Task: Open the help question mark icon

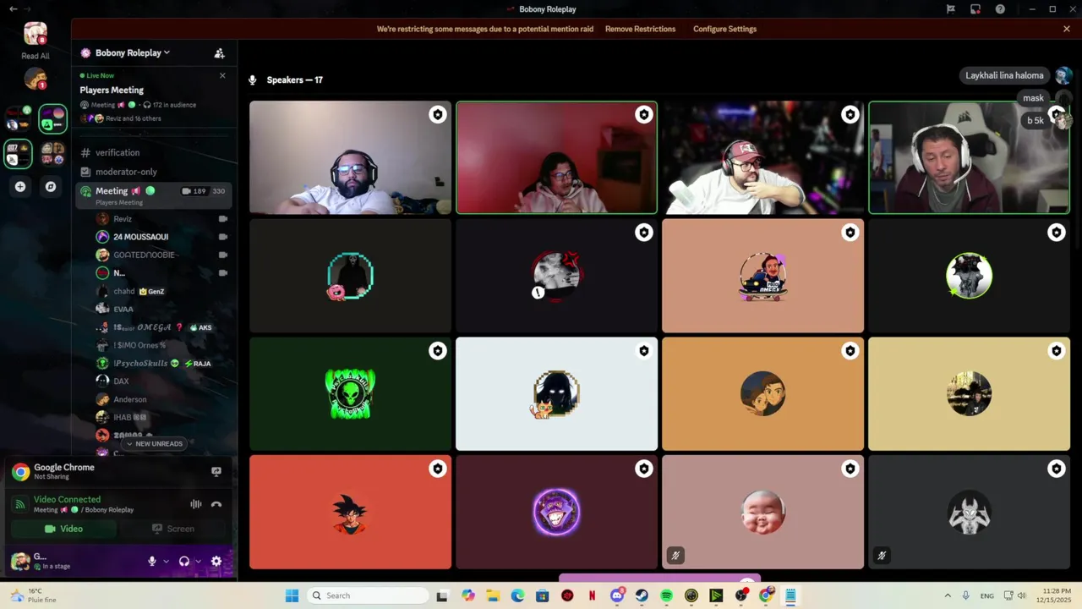Action: [1000, 9]
